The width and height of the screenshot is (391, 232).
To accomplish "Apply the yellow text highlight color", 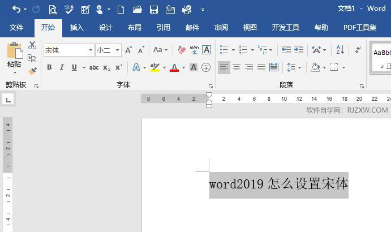I will click(155, 67).
